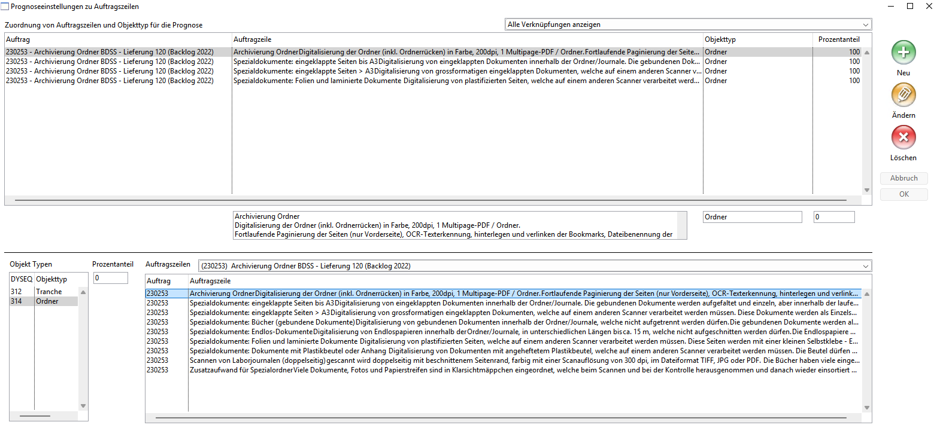Maximize the Prognoseeinstellungen window
The height and width of the screenshot is (428, 937).
(909, 7)
